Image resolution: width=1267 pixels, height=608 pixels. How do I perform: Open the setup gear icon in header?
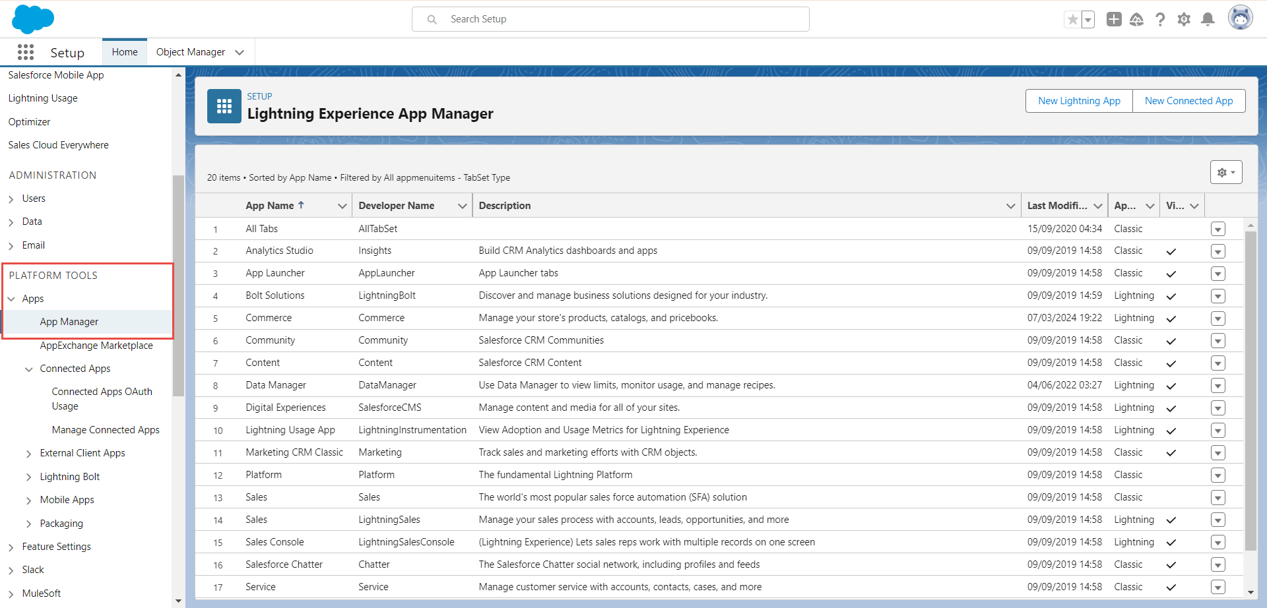coord(1184,20)
